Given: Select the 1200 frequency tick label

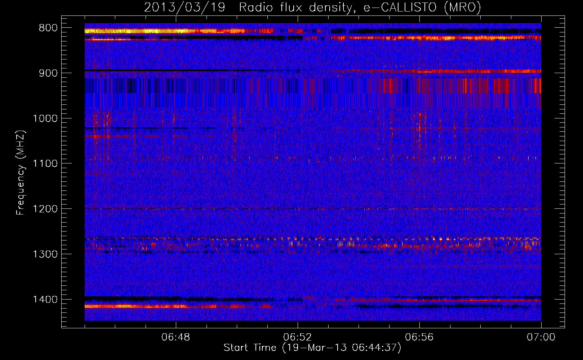Looking at the screenshot, I should [x=45, y=209].
